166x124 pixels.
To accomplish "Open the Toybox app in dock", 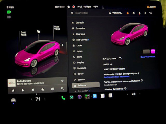I will (87, 96).
